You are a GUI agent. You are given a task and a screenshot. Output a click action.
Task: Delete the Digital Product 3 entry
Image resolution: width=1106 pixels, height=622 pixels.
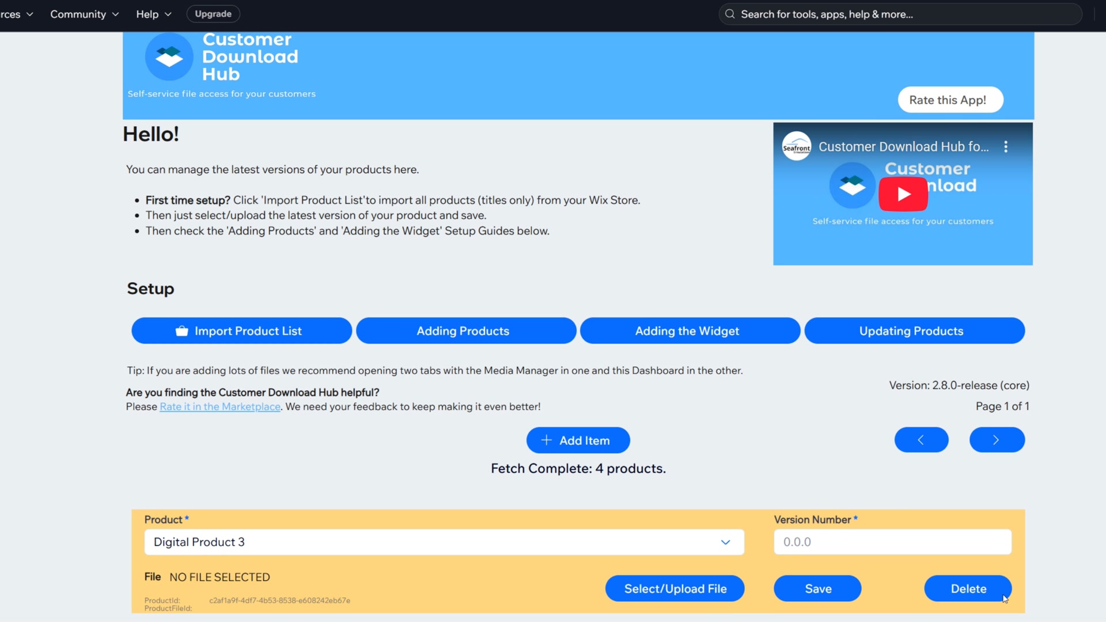[x=968, y=589]
